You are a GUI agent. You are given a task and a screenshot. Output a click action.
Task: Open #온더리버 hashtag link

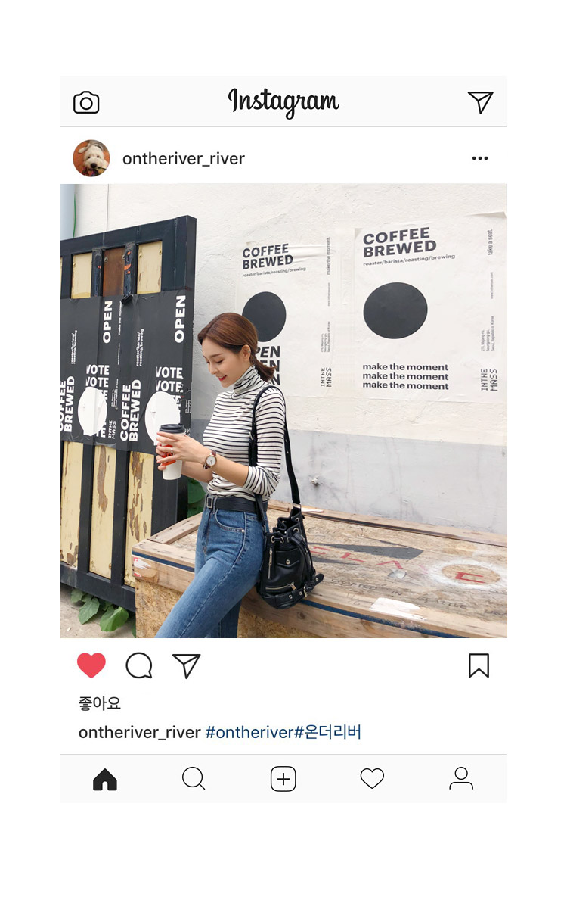(328, 732)
